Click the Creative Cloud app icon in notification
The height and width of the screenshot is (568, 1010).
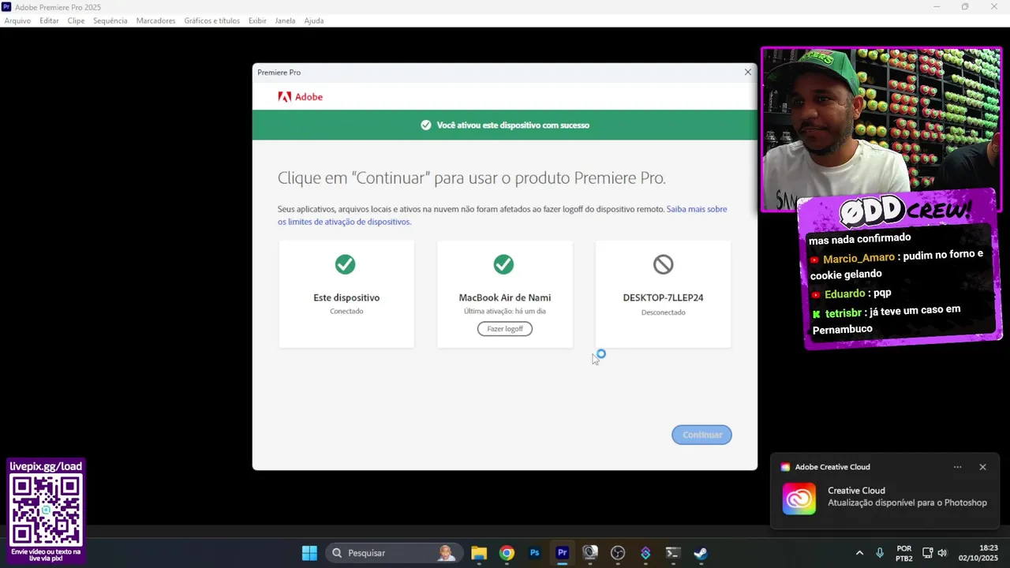tap(799, 499)
